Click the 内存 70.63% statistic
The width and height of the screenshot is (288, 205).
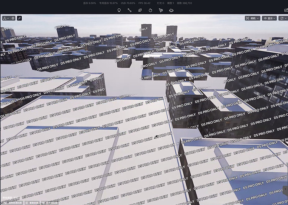pos(128,3)
